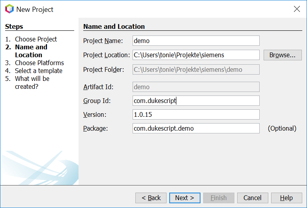
Task: Click into the Project Name text field
Action: click(x=196, y=41)
